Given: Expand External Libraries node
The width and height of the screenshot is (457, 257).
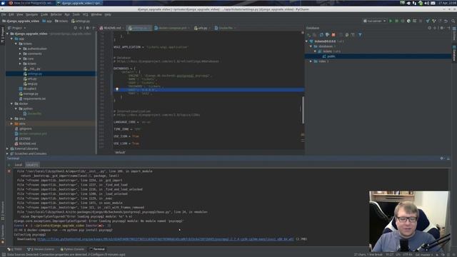Looking at the screenshot, I should pyautogui.click(x=8, y=148).
